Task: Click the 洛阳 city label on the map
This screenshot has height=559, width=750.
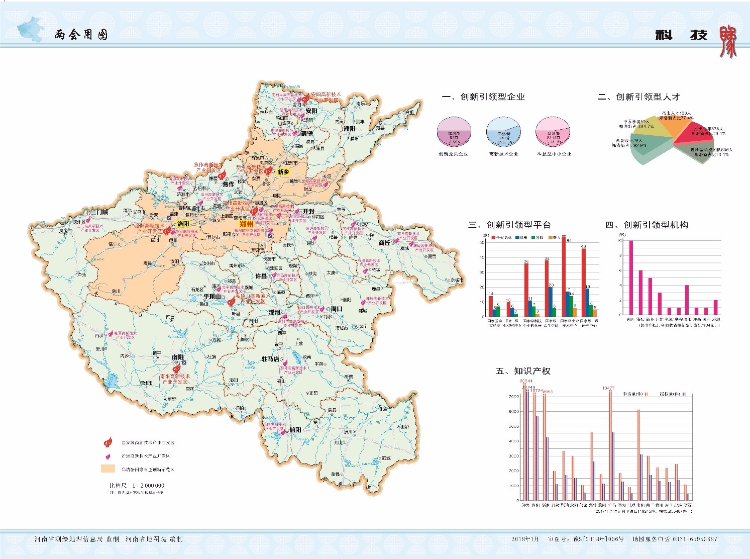Action: pos(183,224)
